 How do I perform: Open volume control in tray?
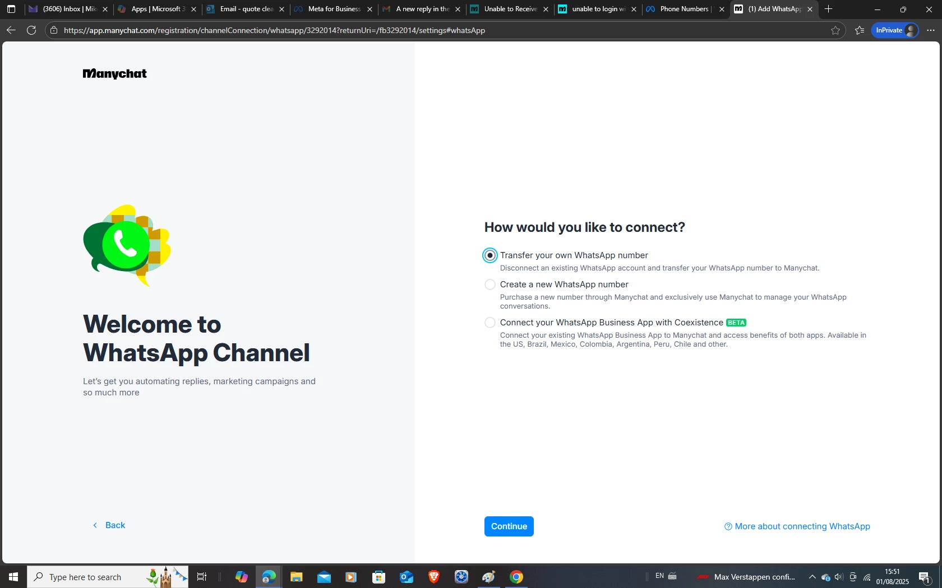839,577
